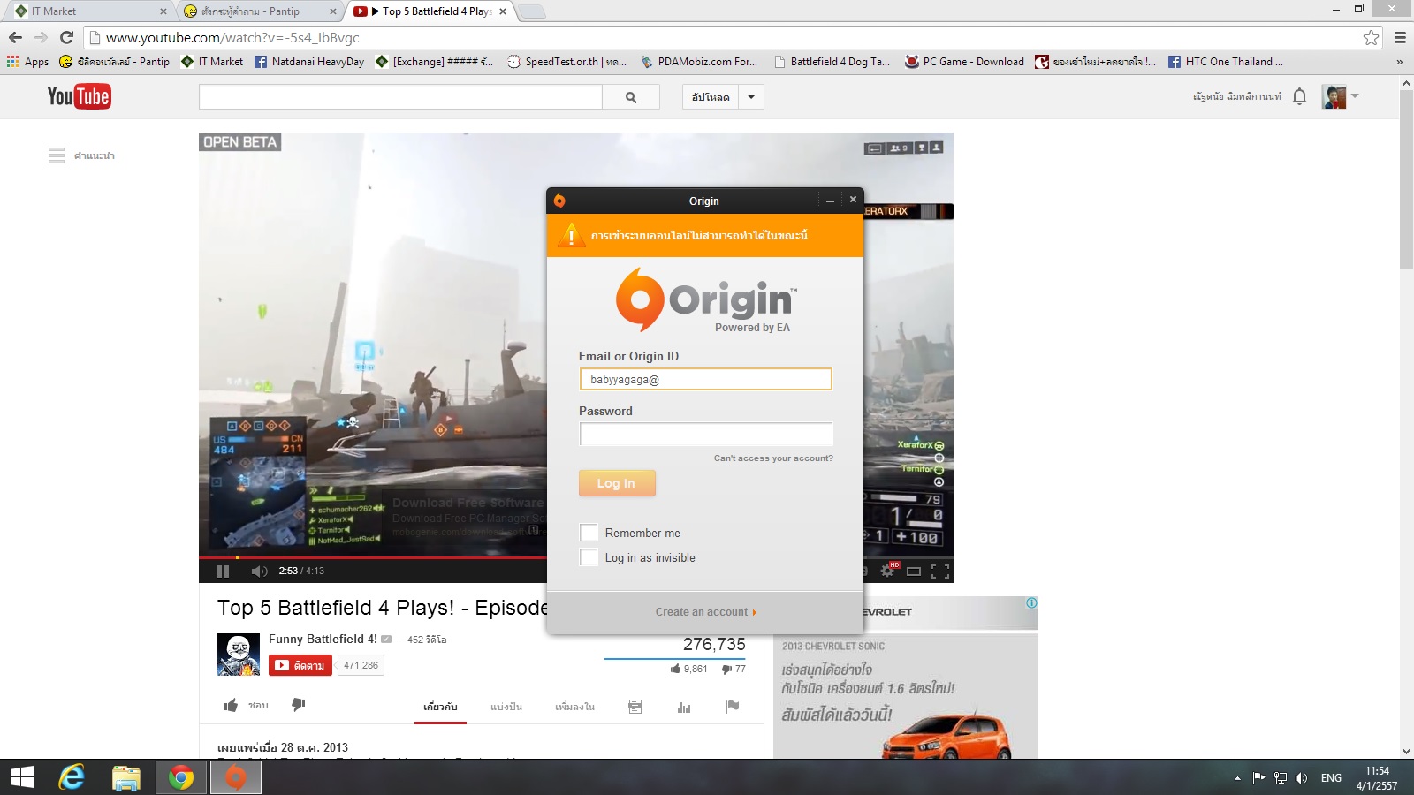Show hidden system tray icons
Screen dimensions: 1414x795
[1237, 778]
